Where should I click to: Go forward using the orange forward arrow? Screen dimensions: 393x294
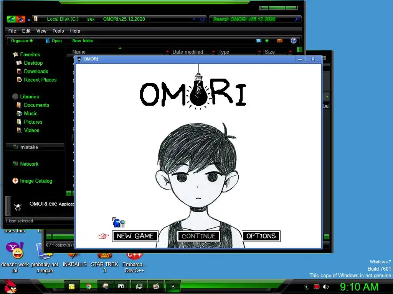pos(21,19)
